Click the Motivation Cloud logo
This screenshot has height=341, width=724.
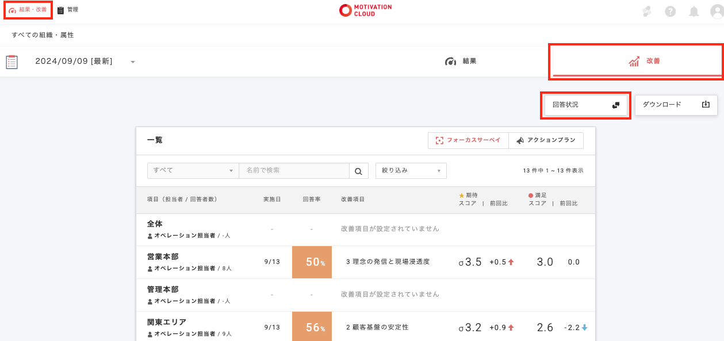coord(365,10)
